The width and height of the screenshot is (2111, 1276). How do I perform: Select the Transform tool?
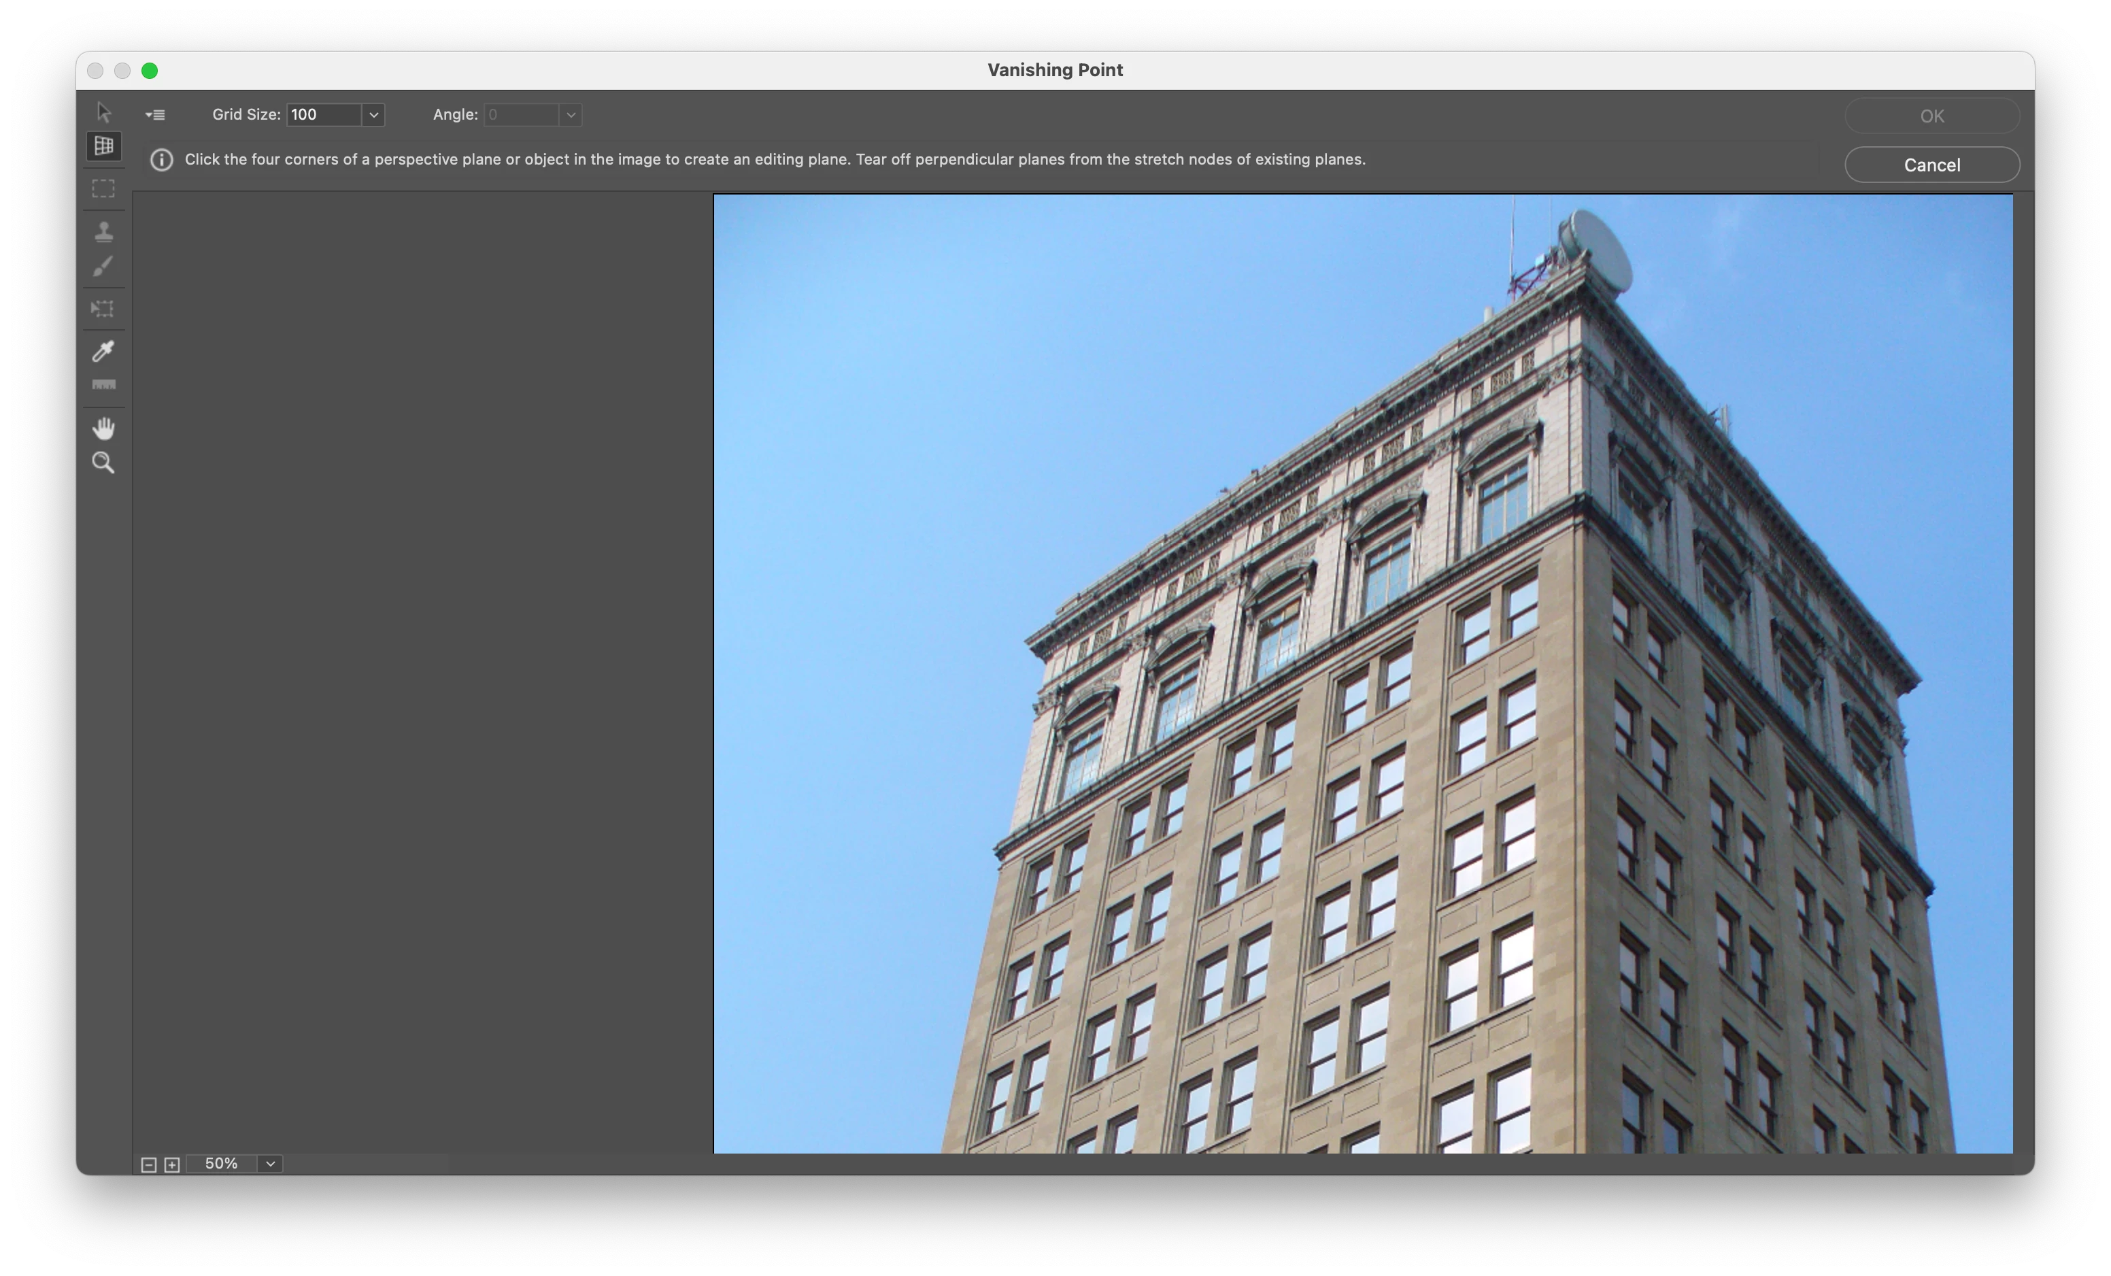pyautogui.click(x=103, y=309)
